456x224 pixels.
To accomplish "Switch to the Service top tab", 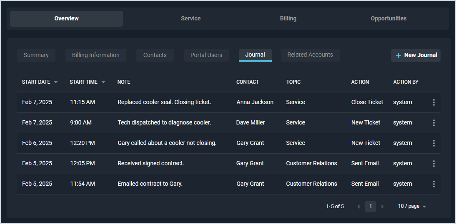I will pyautogui.click(x=191, y=19).
